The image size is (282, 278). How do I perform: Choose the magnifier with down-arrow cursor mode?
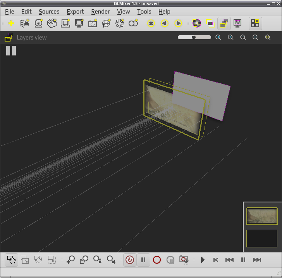(x=98, y=260)
